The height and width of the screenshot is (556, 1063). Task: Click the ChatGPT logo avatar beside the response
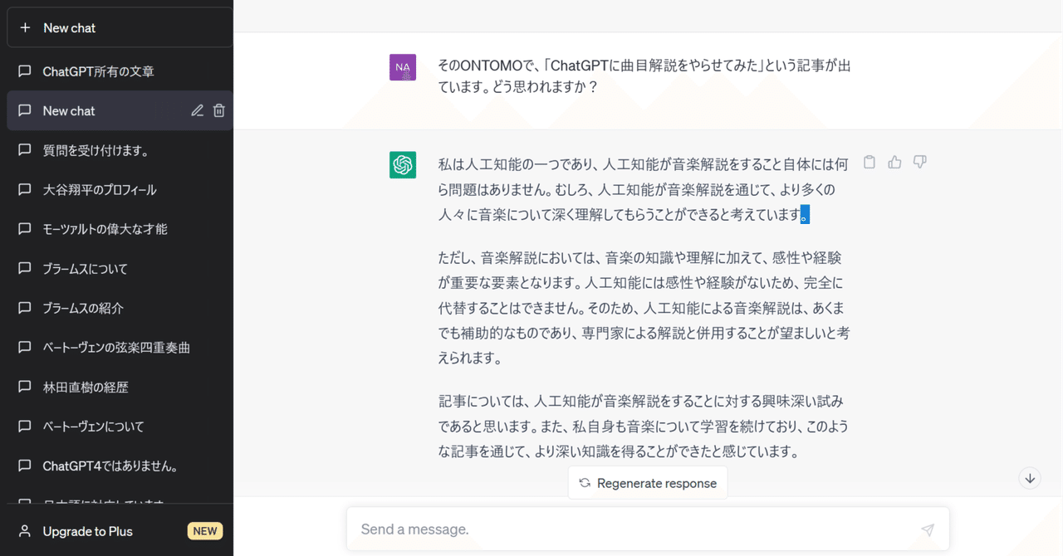[403, 165]
